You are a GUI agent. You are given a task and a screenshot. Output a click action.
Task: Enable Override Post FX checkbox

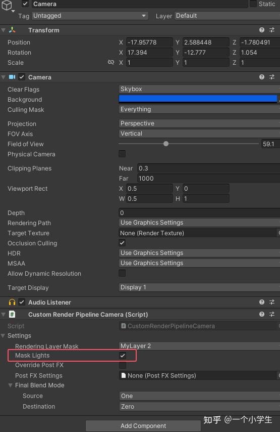123,365
